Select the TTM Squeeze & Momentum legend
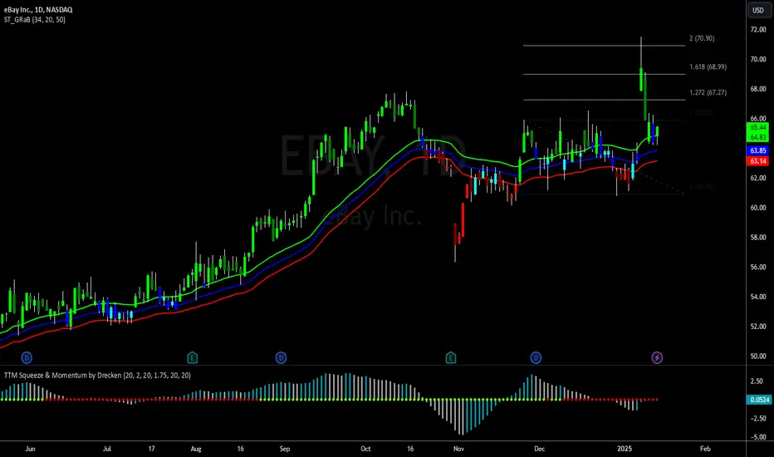 coord(97,376)
